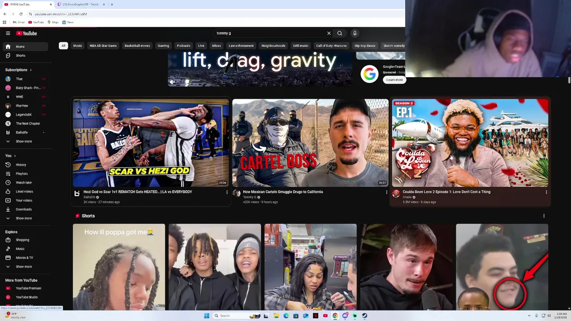The height and width of the screenshot is (321, 571).
Task: Select the Music filter chip
Action: [x=78, y=46]
